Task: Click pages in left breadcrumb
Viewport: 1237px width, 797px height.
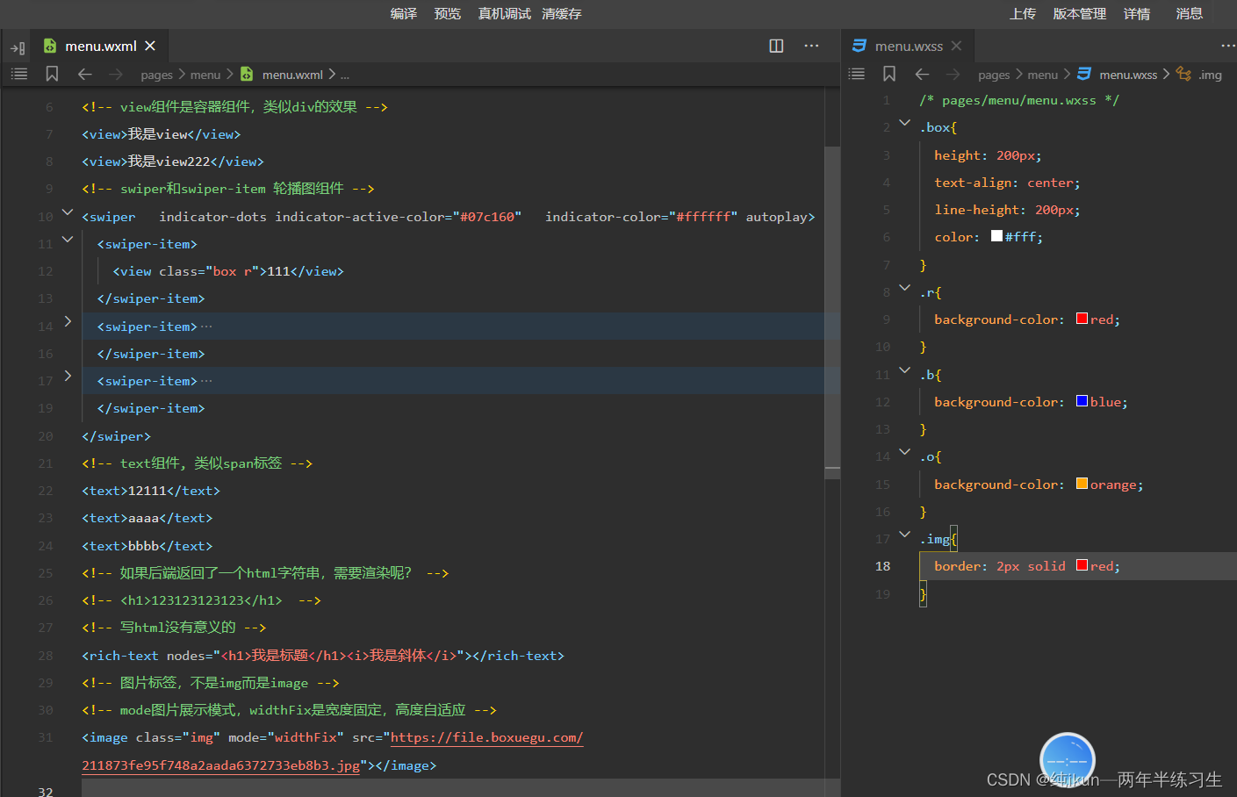Action: click(x=156, y=75)
